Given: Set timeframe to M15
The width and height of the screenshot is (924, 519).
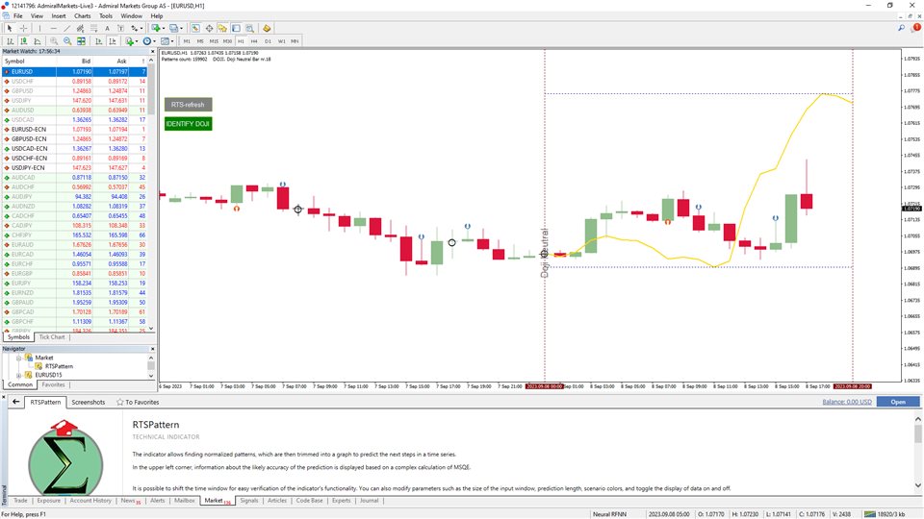Looking at the screenshot, I should (x=214, y=41).
